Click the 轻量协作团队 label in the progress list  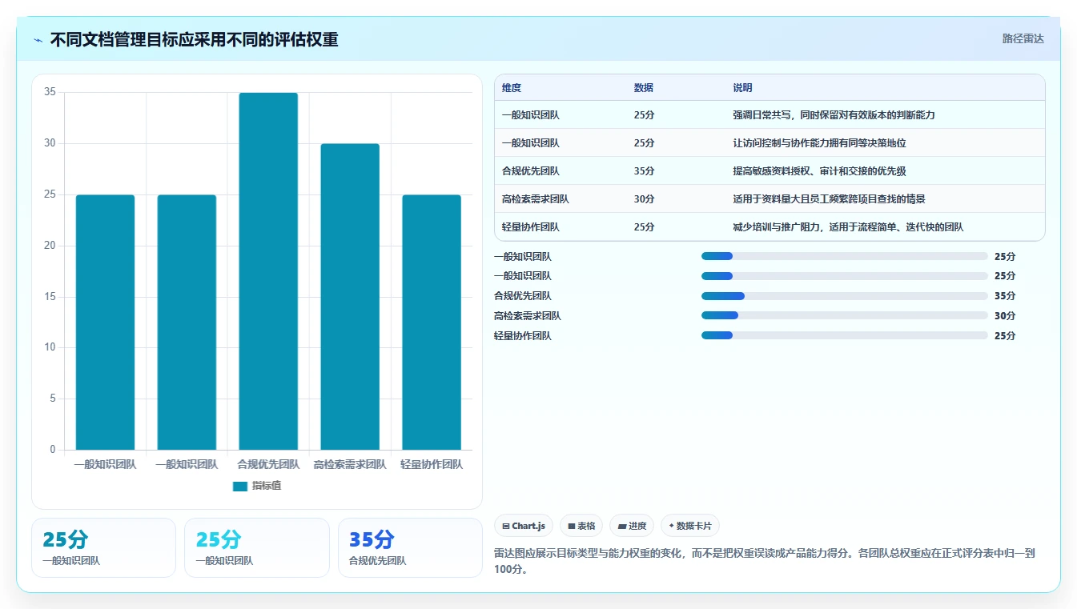click(523, 336)
